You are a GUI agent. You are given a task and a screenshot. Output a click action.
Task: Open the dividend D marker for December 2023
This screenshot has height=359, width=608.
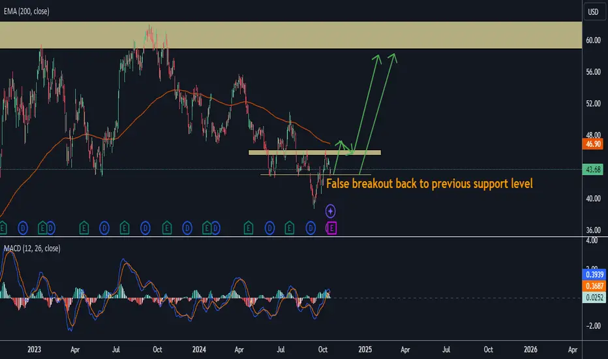[187, 228]
